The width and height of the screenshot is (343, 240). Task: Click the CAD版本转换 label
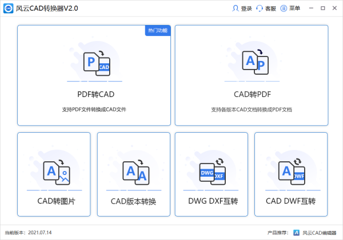133,201
